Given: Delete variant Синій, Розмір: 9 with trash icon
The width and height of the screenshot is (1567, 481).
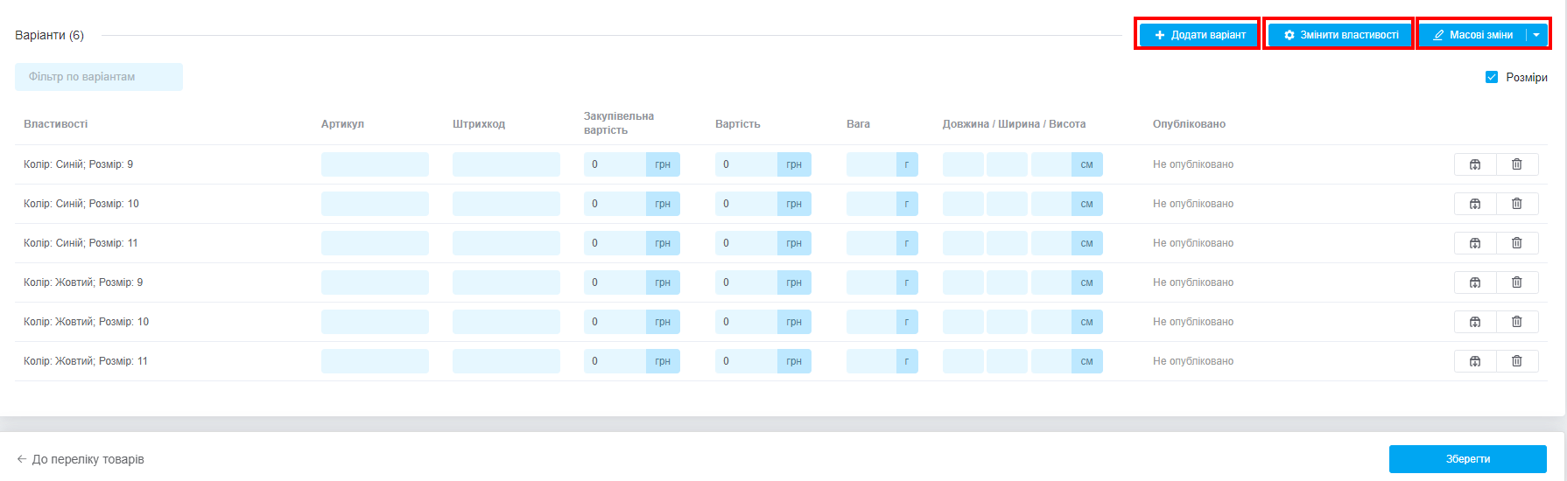Looking at the screenshot, I should pyautogui.click(x=1517, y=164).
